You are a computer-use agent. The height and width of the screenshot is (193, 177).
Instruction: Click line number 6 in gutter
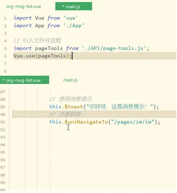(x=5, y=56)
